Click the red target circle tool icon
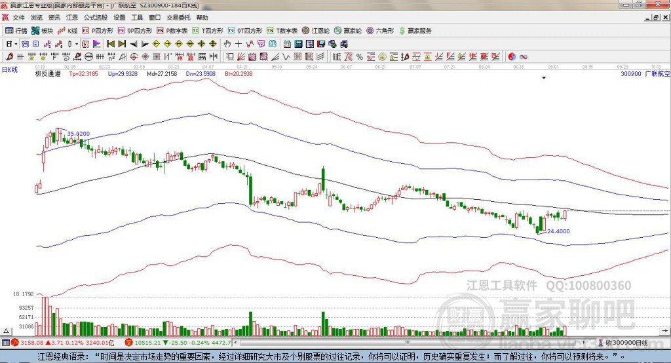The image size is (671, 363). pos(134,57)
